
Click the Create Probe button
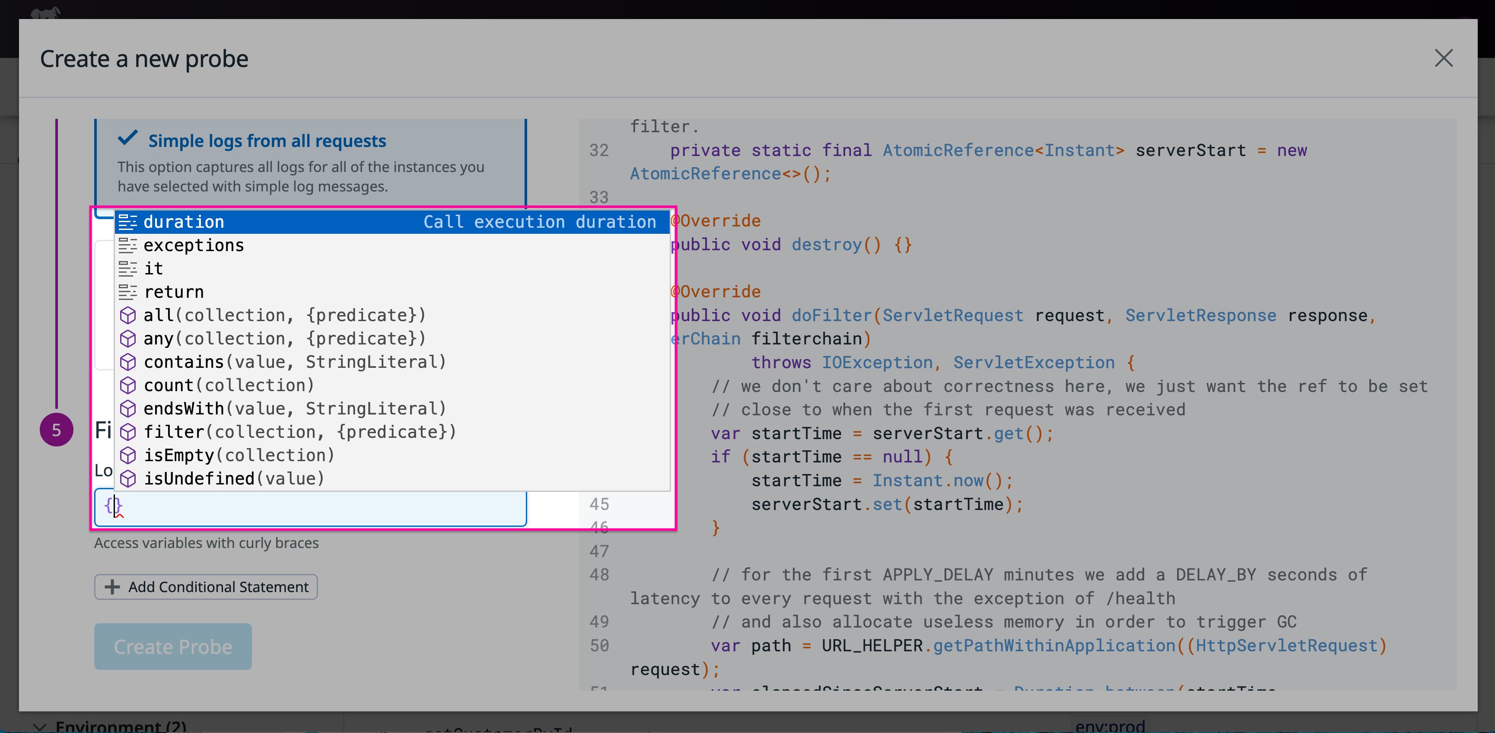click(x=173, y=647)
